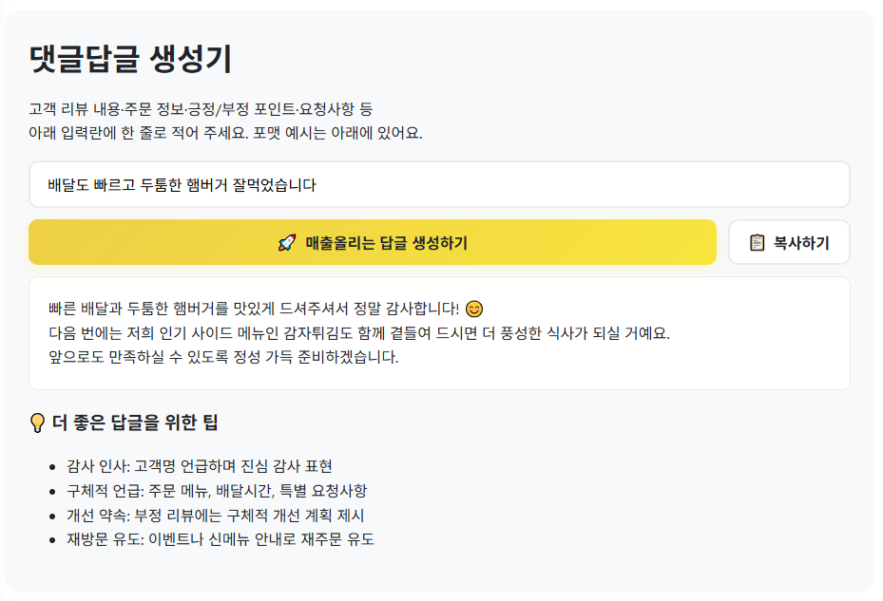Click the clipboard icon beside 복사하기
The width and height of the screenshot is (883, 601).
[x=757, y=243]
